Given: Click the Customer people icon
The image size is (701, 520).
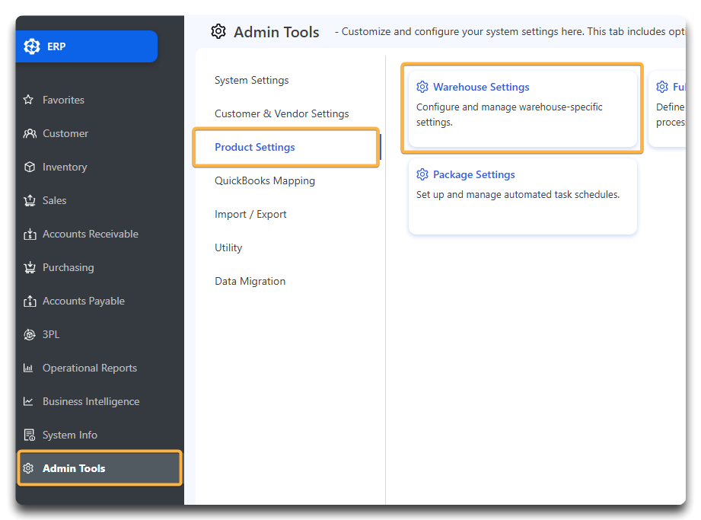Looking at the screenshot, I should [x=30, y=133].
